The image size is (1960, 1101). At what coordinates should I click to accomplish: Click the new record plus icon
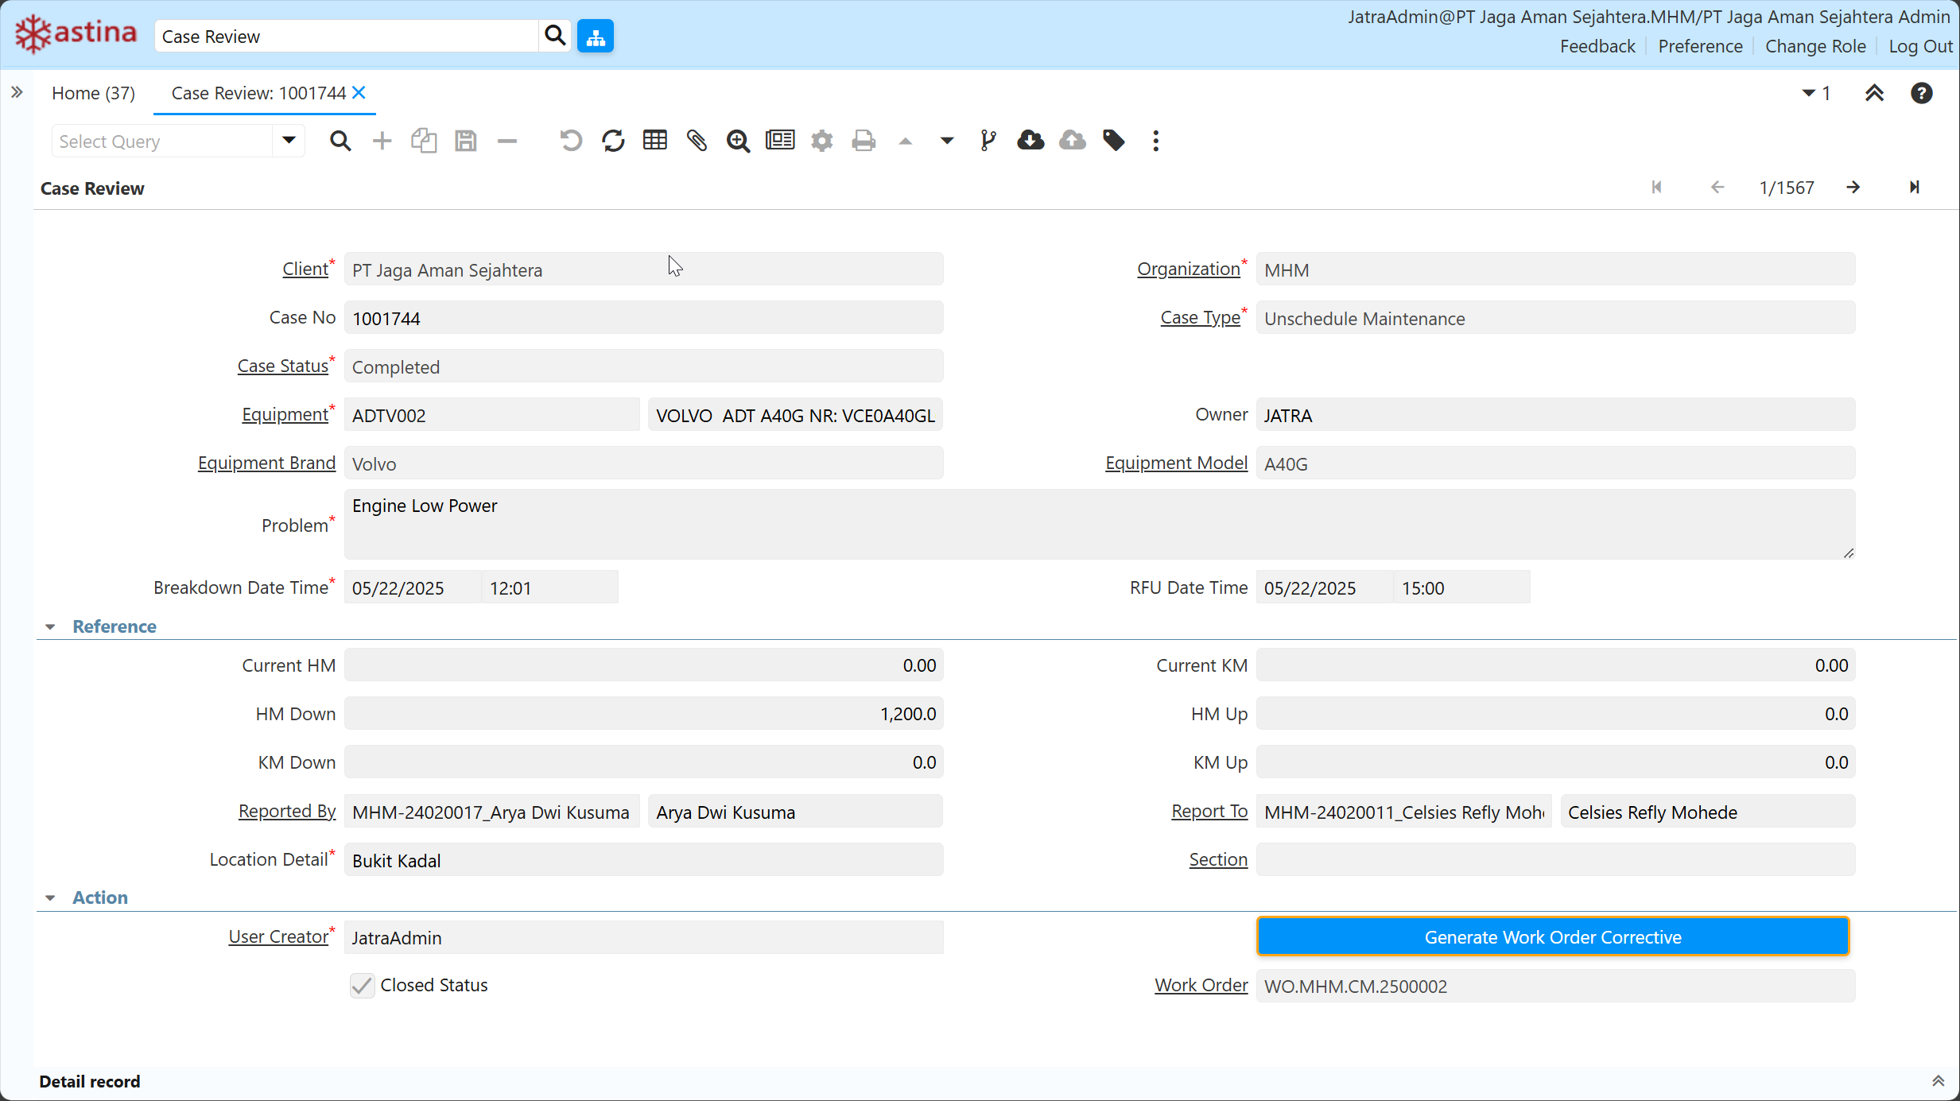tap(382, 141)
